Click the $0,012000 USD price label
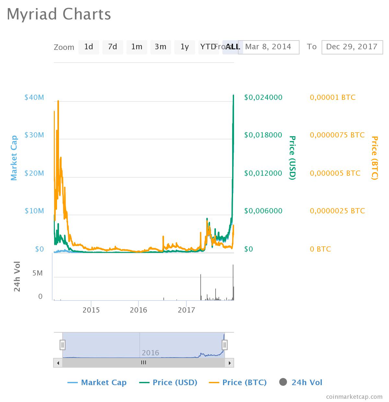This screenshot has height=402, width=389. [263, 173]
